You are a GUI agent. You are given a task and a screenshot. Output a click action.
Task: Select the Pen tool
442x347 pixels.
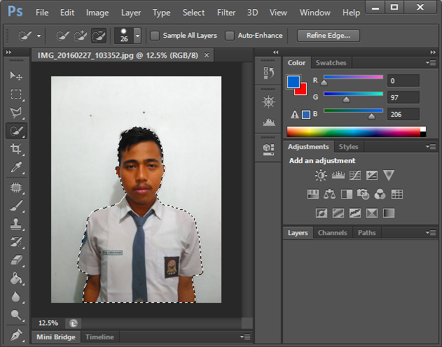pyautogui.click(x=16, y=335)
